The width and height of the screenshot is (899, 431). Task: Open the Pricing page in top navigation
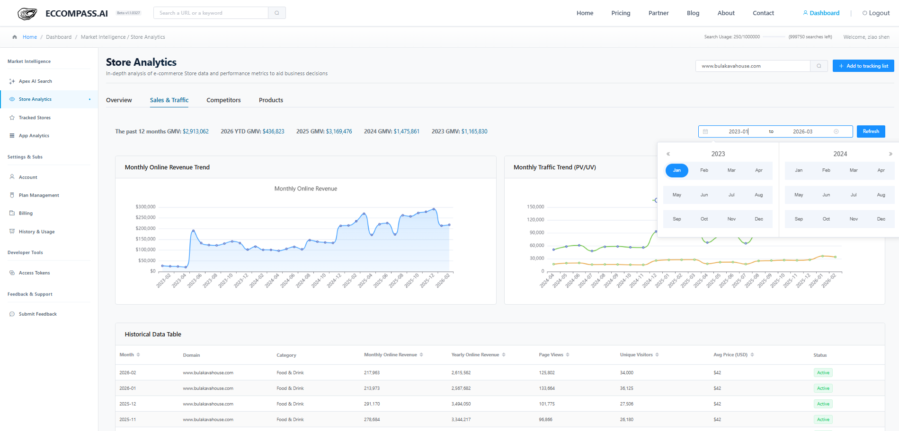click(x=621, y=13)
